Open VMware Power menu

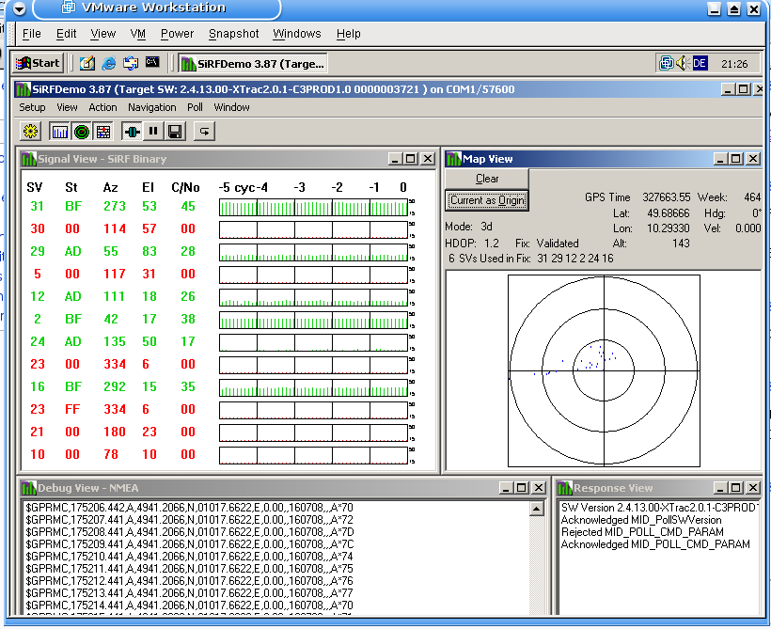coord(177,34)
